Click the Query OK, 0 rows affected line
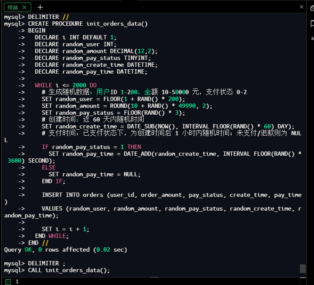Screen dimensions: 314x285 [65, 250]
